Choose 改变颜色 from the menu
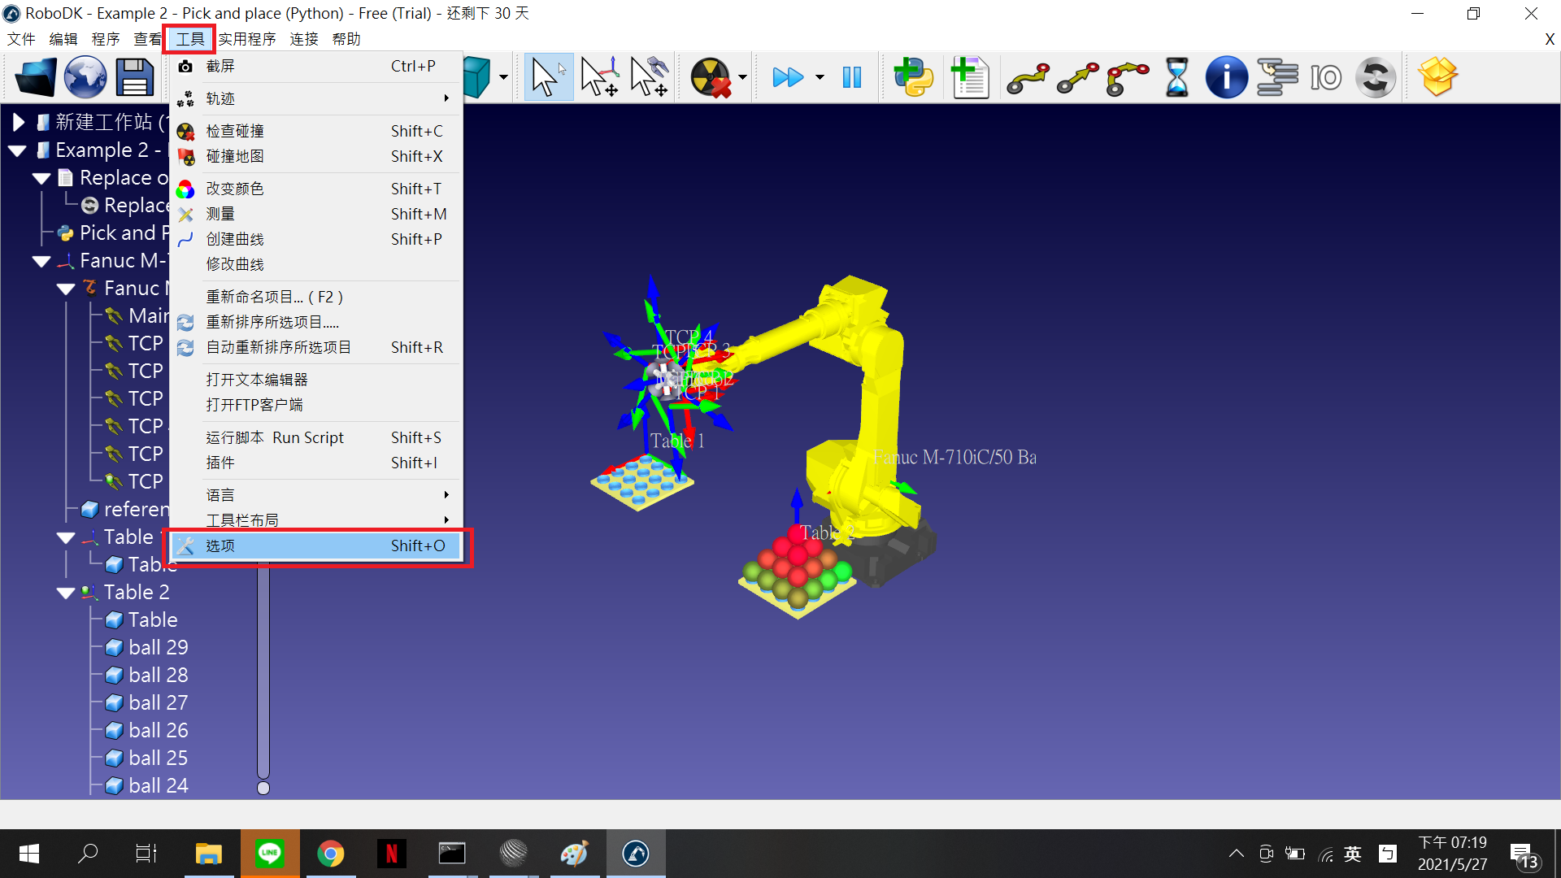This screenshot has height=878, width=1561. [x=235, y=189]
